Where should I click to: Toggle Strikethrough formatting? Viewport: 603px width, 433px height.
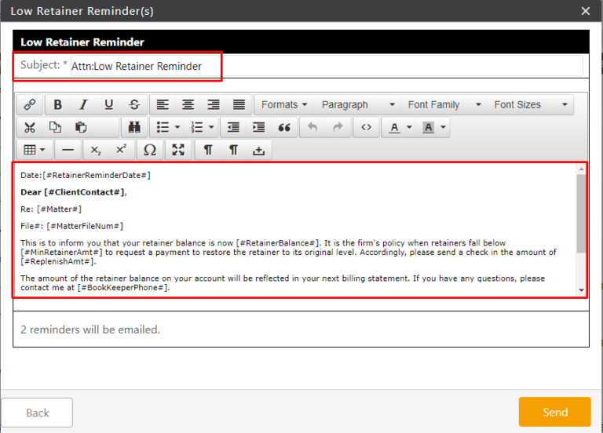134,104
